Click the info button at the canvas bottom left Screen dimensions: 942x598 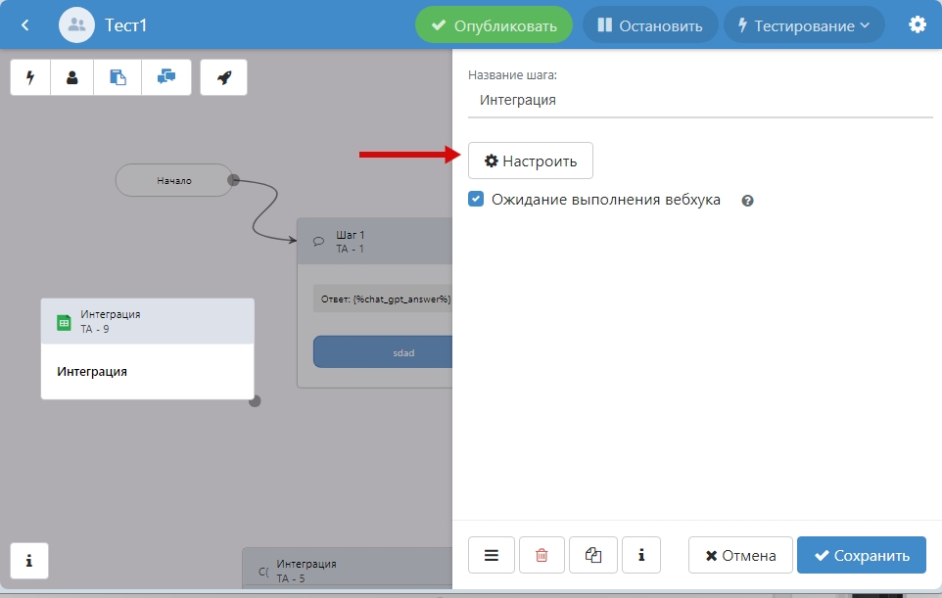click(29, 561)
